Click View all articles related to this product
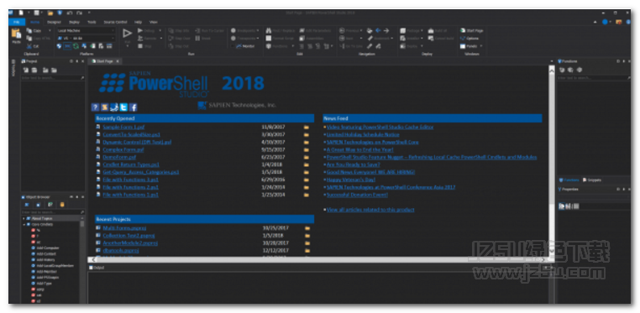640x313 pixels. pyautogui.click(x=370, y=210)
